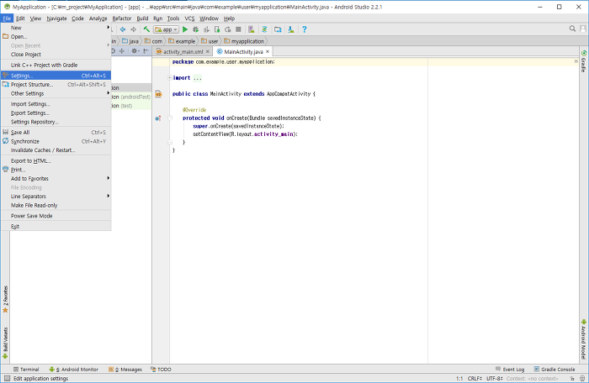This screenshot has width=589, height=383.
Task: Click the blue Help question mark icon
Action: click(305, 29)
